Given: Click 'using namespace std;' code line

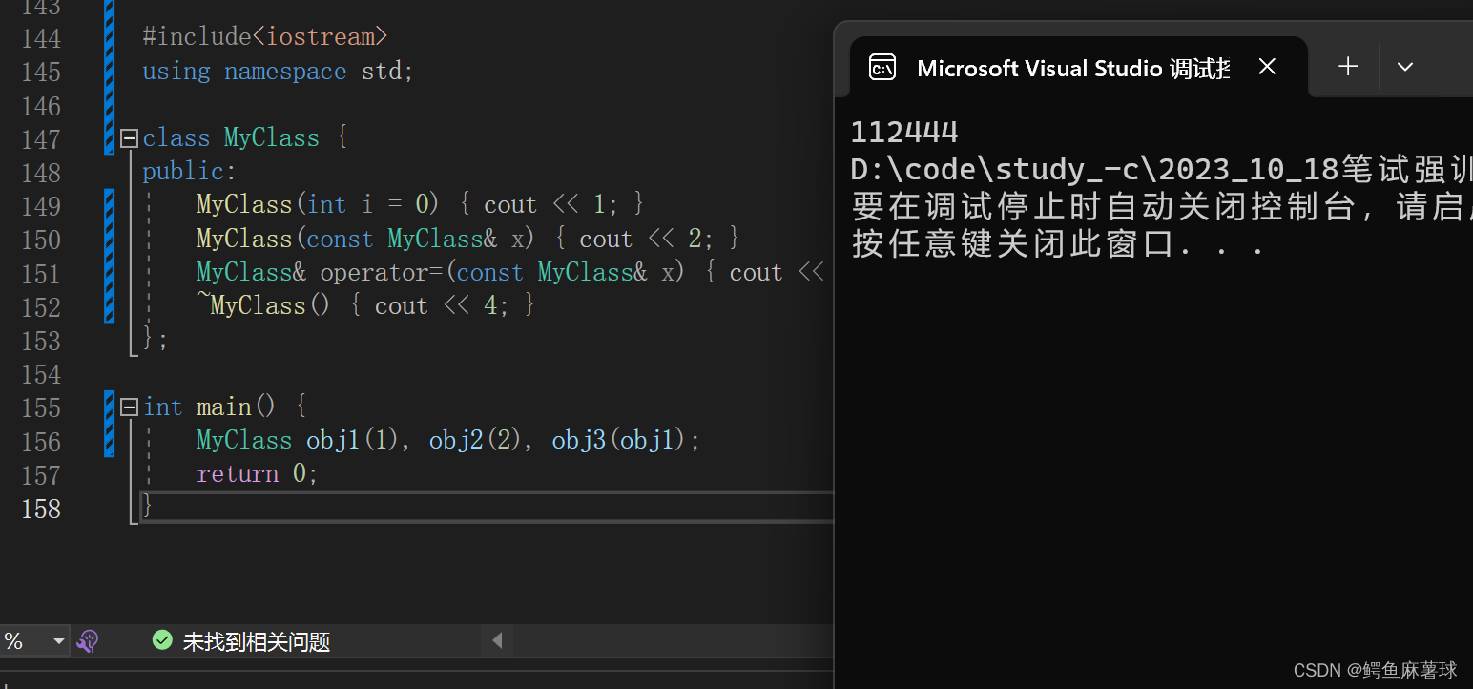Looking at the screenshot, I should click(x=279, y=72).
